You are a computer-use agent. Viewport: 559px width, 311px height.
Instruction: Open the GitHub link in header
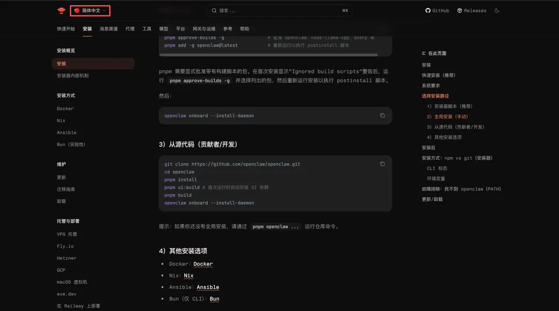(x=437, y=11)
